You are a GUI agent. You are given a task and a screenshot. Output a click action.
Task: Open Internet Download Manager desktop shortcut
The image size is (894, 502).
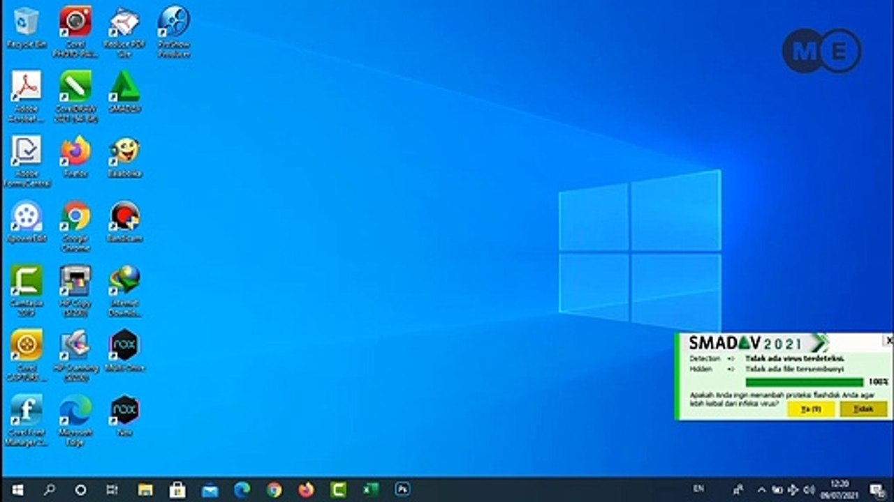click(125, 290)
